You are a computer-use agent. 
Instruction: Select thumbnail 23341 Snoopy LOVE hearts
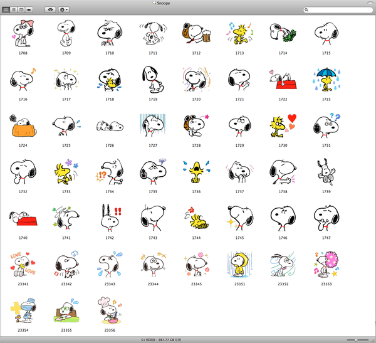[23, 264]
